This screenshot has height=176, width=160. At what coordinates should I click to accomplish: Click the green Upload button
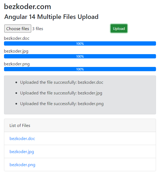pyautogui.click(x=119, y=29)
